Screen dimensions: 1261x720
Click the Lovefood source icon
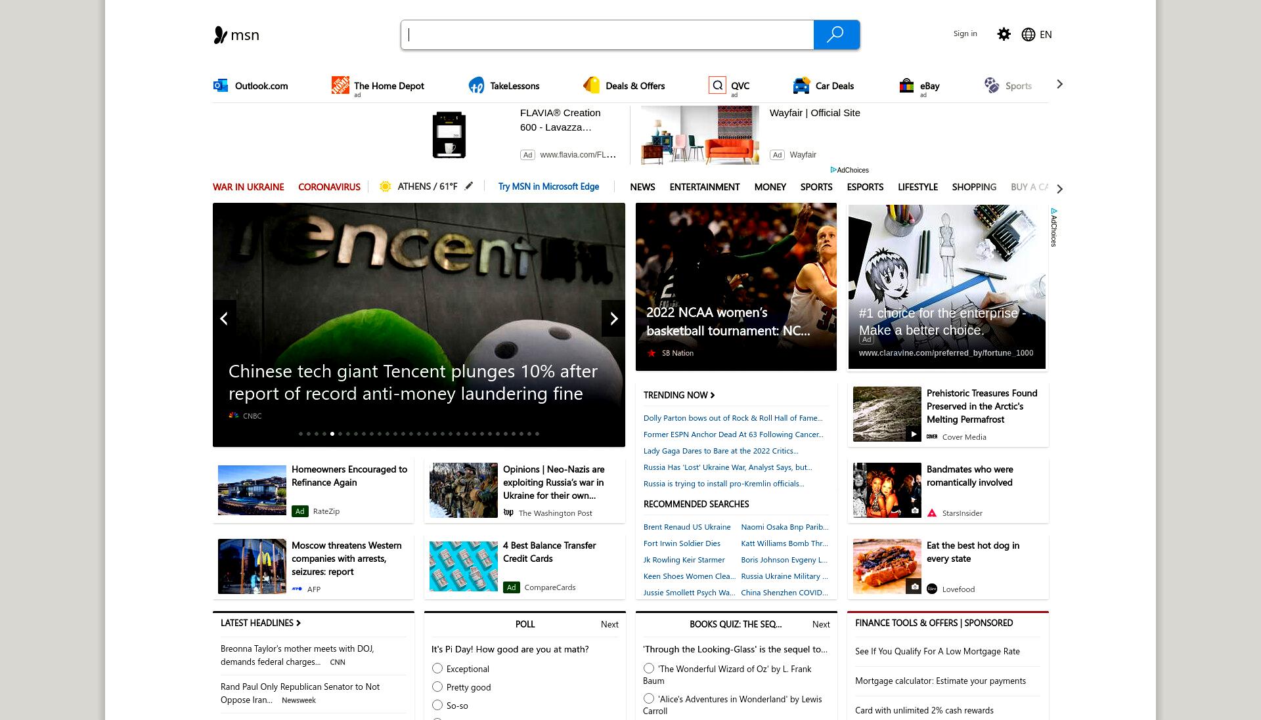[932, 589]
